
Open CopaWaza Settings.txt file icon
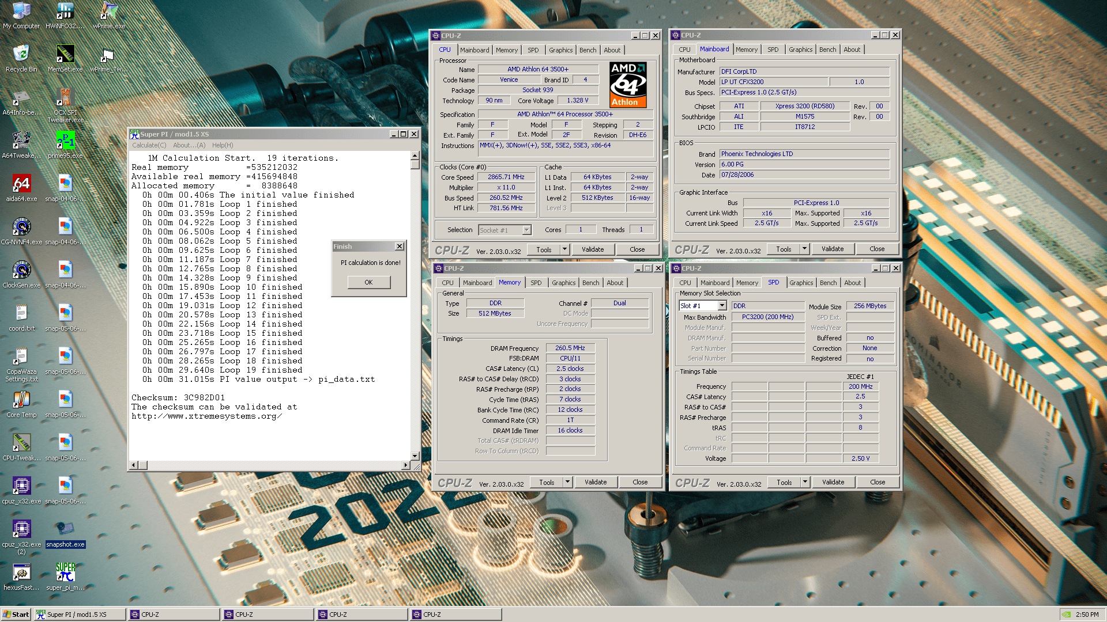pyautogui.click(x=21, y=365)
